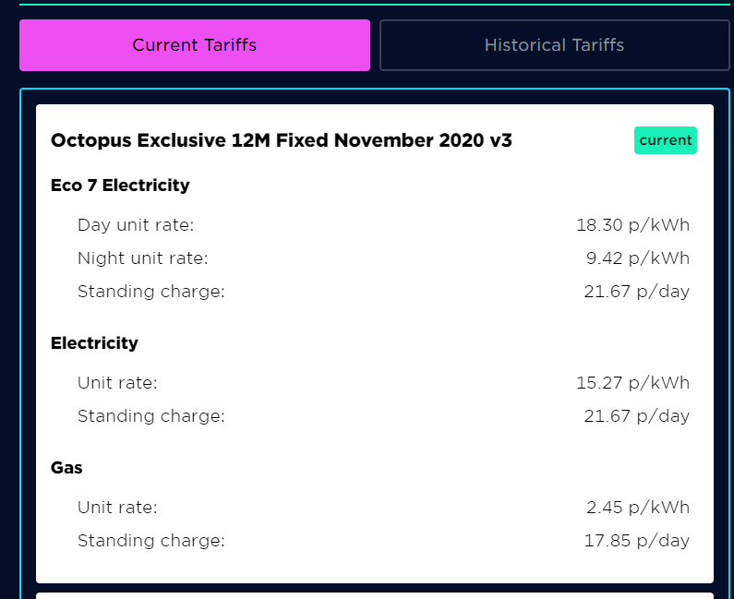Select the tariff title Octopus Exclusive 12M Fixed
The image size is (734, 599).
(x=282, y=140)
